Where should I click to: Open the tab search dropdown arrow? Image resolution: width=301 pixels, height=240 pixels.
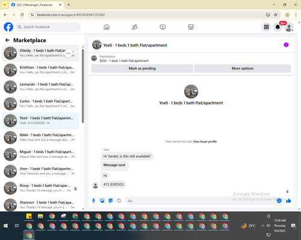click(x=5, y=5)
